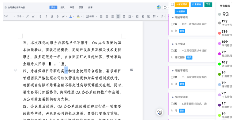Filter by 33个 排版常识 red dot
The width and height of the screenshot is (239, 121).
219,33
